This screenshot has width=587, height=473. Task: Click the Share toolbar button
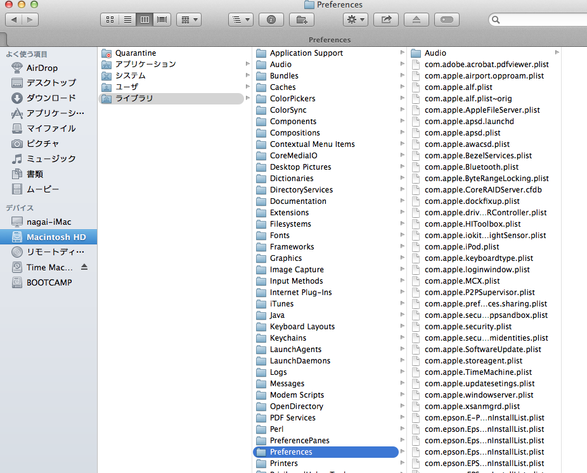click(385, 20)
